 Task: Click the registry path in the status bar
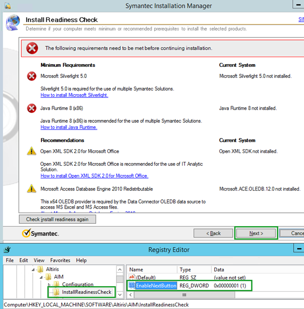pos(96,305)
